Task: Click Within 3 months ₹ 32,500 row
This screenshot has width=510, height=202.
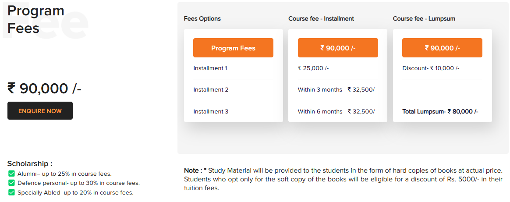Action: (337, 90)
